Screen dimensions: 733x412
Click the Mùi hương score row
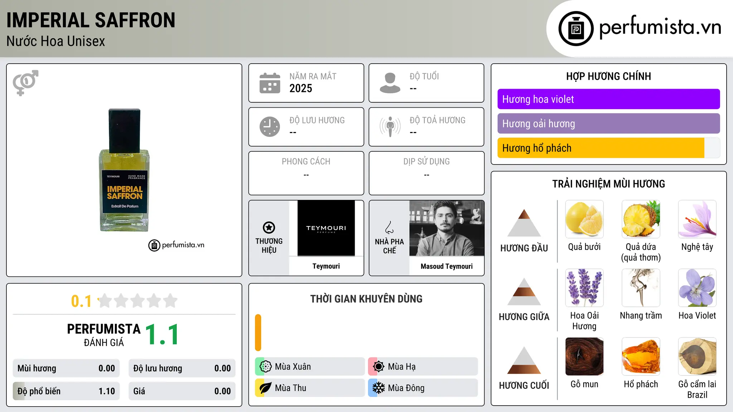(66, 368)
